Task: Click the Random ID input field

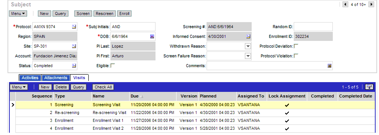Action: click(313, 27)
